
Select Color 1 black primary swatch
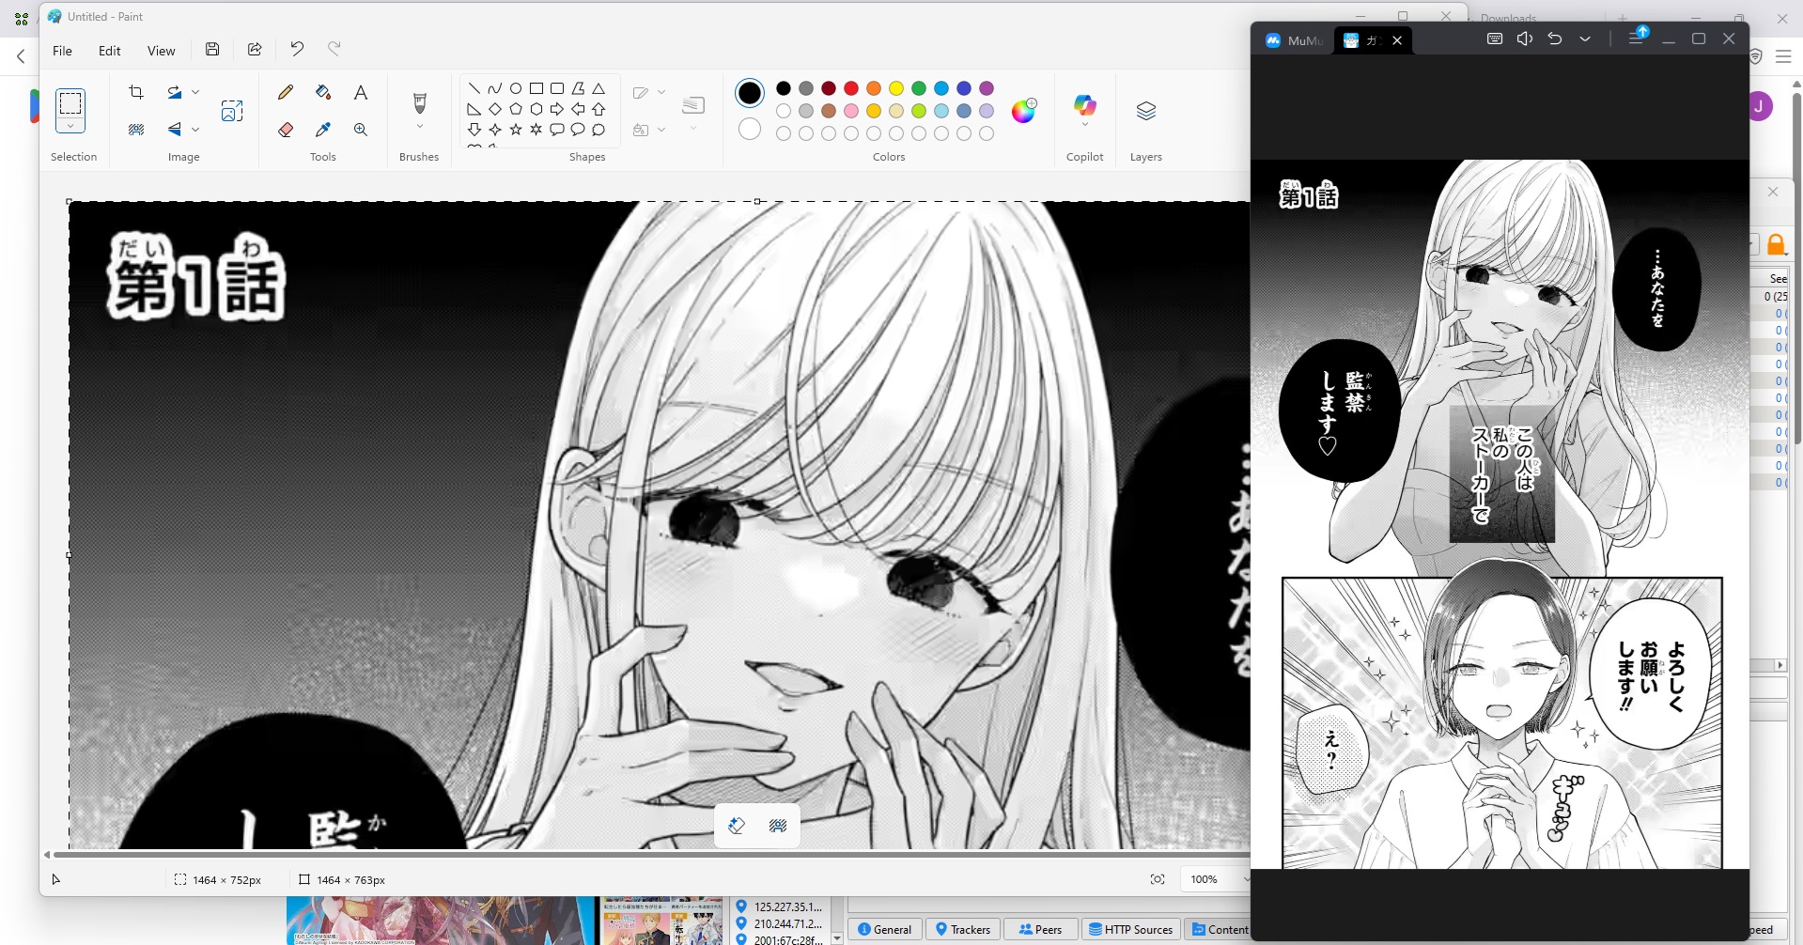[750, 92]
